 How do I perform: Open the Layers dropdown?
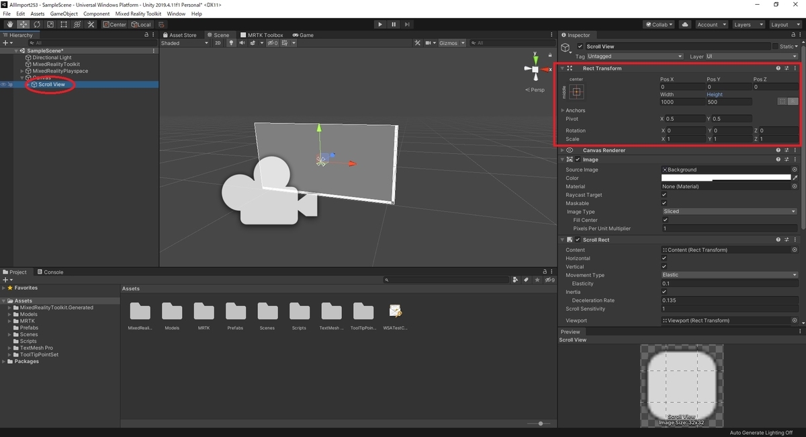pyautogui.click(x=748, y=25)
